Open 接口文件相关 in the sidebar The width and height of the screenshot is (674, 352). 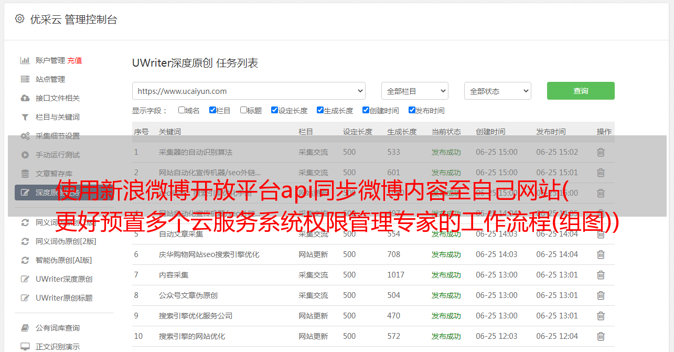[x=58, y=98]
